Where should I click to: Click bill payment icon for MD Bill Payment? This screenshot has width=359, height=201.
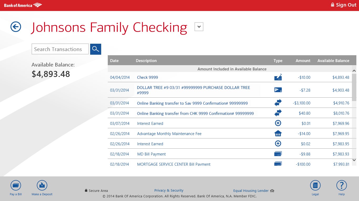(278, 154)
